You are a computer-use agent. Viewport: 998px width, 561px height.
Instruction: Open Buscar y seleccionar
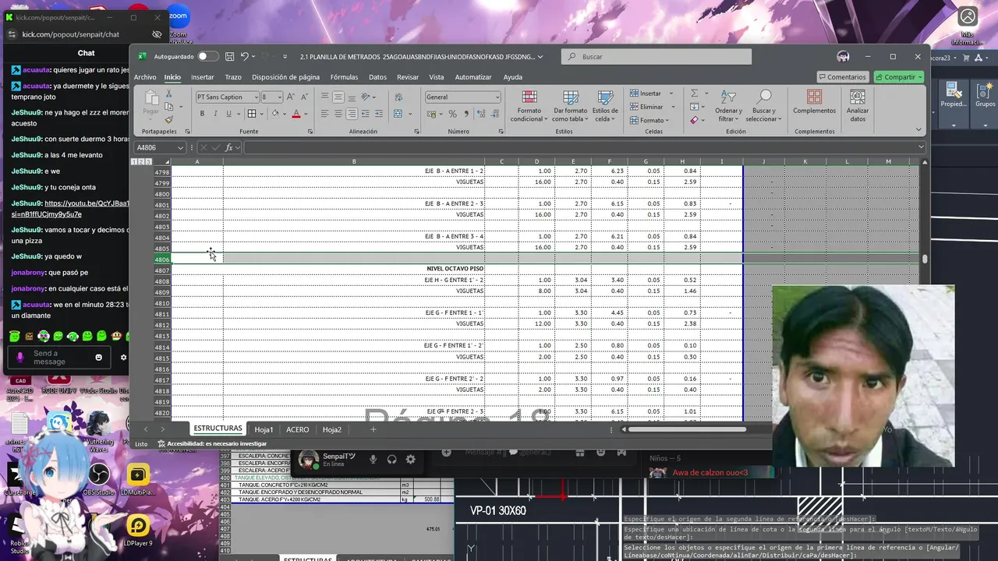coord(764,106)
